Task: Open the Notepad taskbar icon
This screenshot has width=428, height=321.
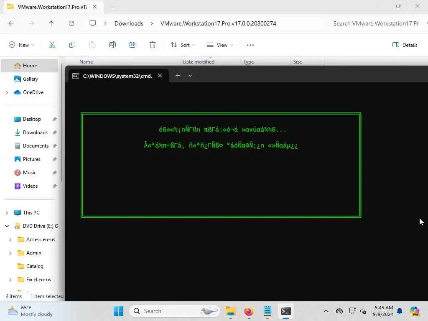Action: (267, 311)
